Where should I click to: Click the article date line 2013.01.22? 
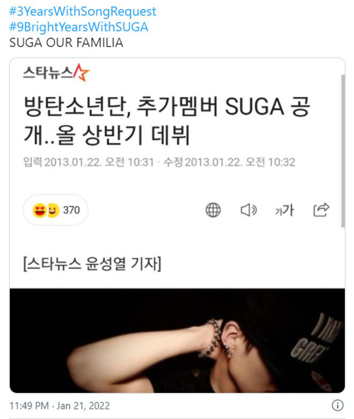pyautogui.click(x=159, y=162)
